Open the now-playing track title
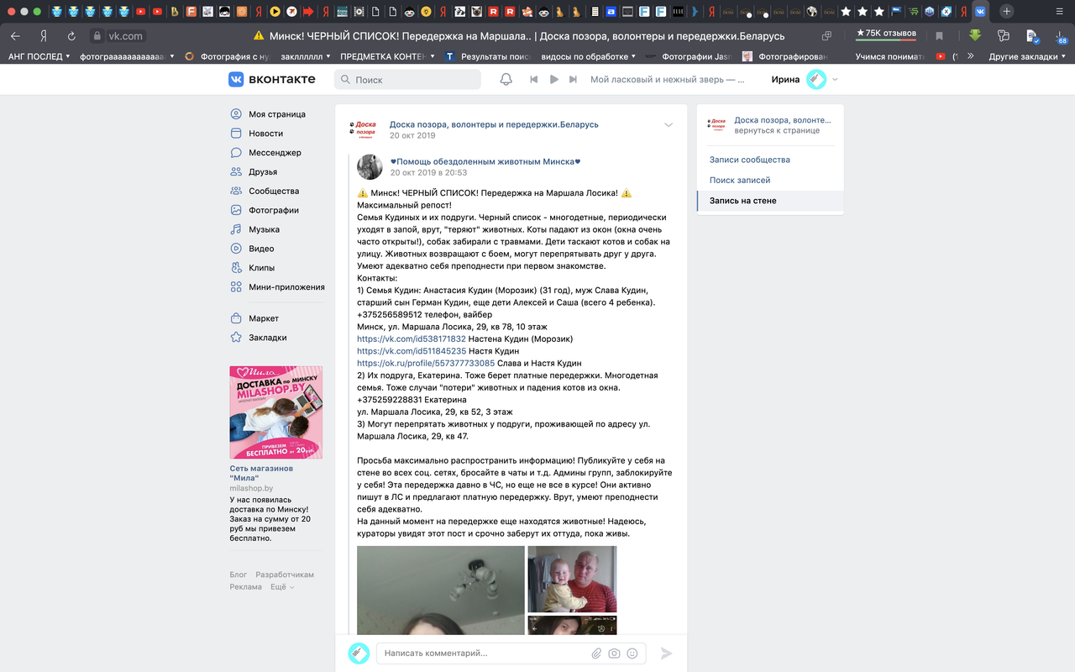The width and height of the screenshot is (1075, 672). coord(668,79)
